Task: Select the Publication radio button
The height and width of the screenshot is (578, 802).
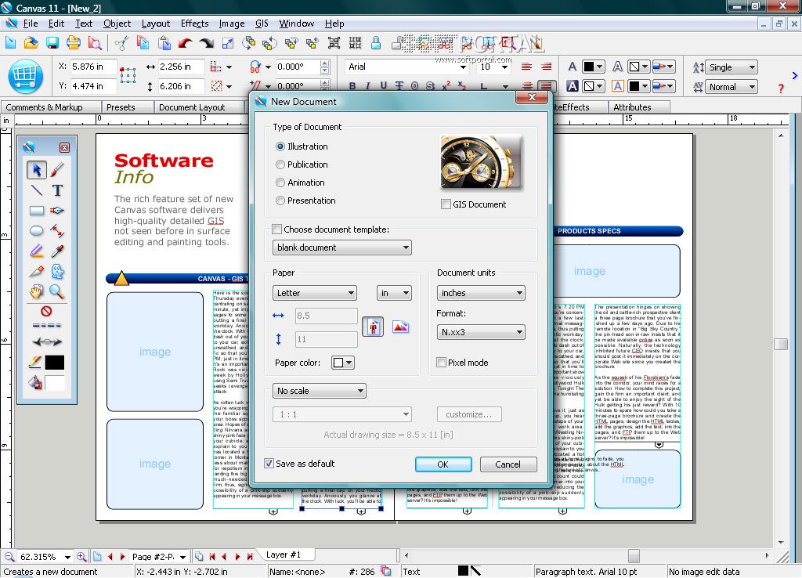Action: point(280,164)
